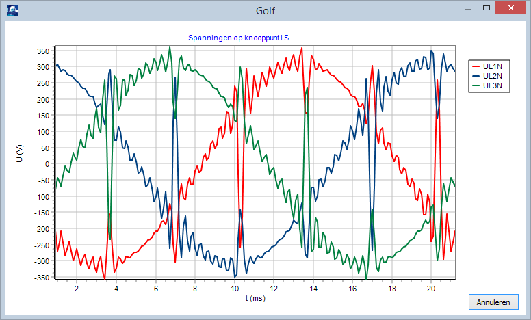Select the UL2N legend label text
The height and width of the screenshot is (320, 531).
coord(493,76)
